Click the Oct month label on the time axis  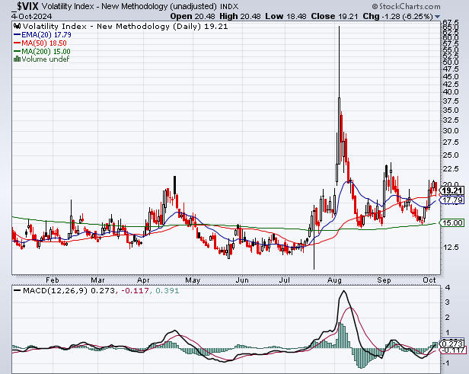(429, 280)
